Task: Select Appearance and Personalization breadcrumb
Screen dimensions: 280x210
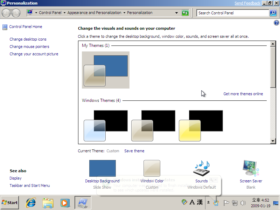Action: [x=94, y=13]
